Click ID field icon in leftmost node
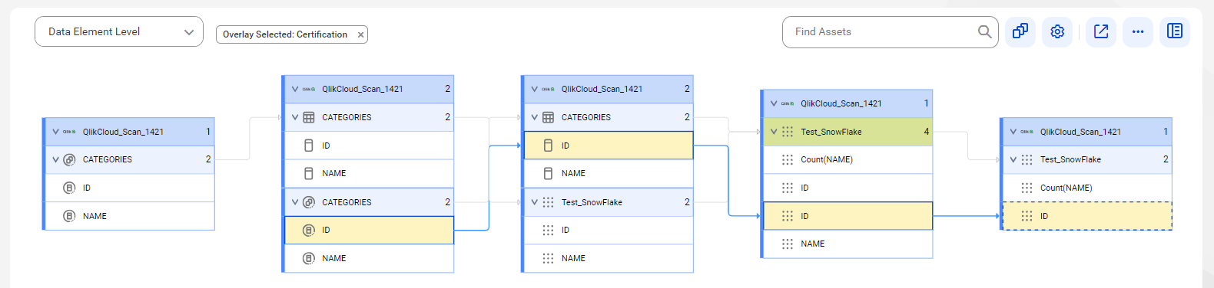The width and height of the screenshot is (1214, 288). click(69, 188)
